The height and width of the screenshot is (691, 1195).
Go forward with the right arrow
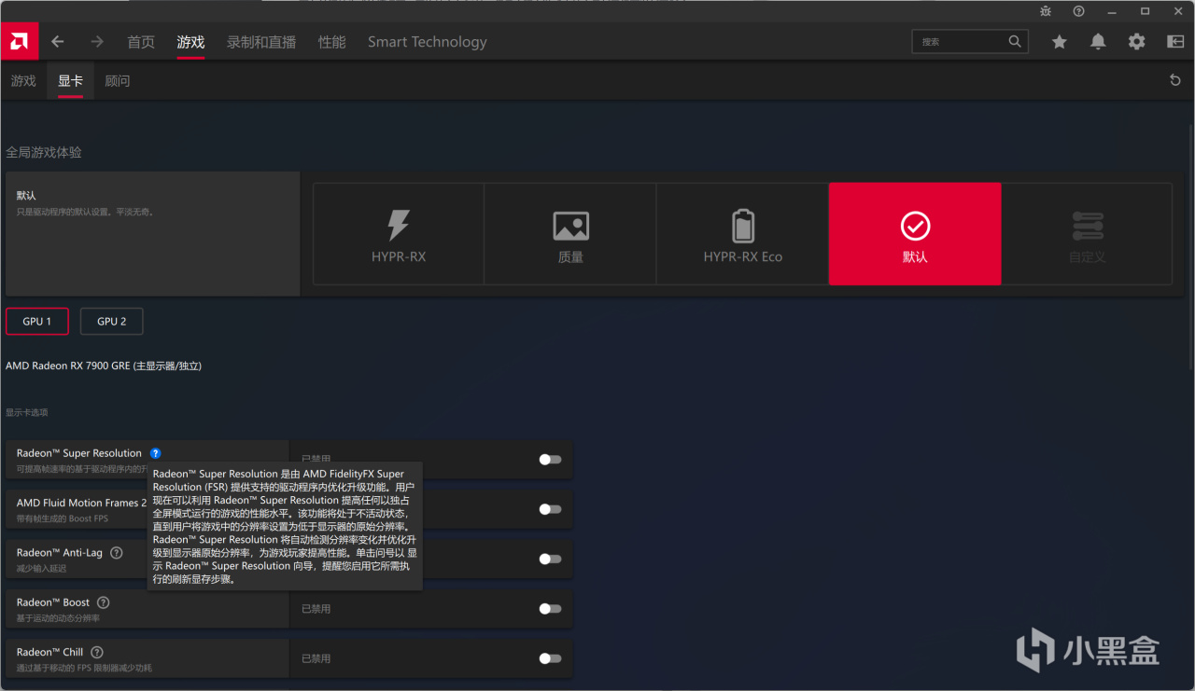[97, 42]
